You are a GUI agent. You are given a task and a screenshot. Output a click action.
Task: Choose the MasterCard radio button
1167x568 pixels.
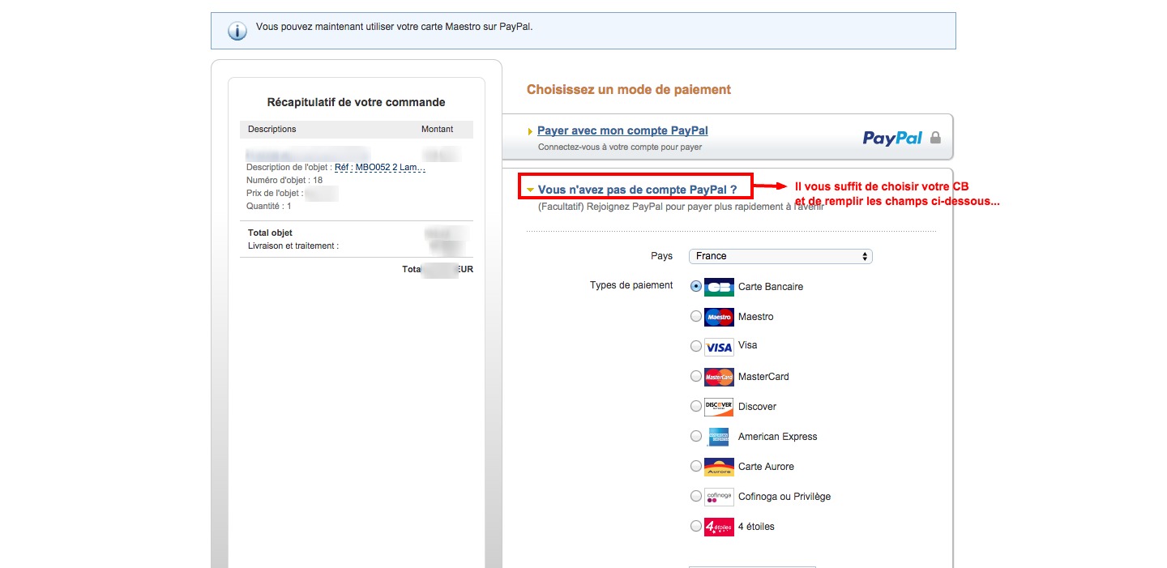coord(695,376)
